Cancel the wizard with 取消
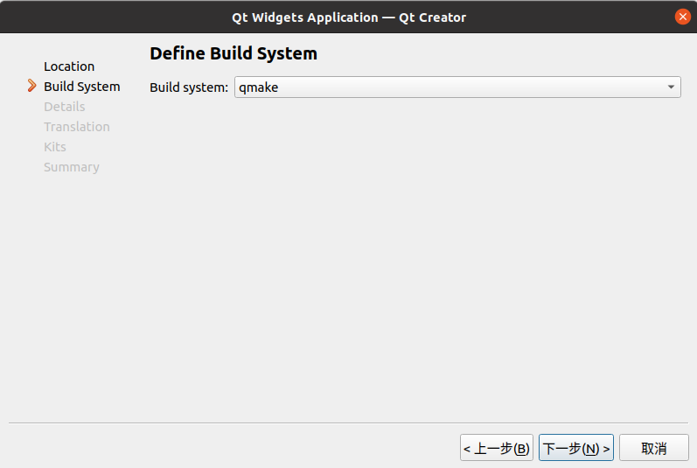This screenshot has height=468, width=697. coord(654,448)
